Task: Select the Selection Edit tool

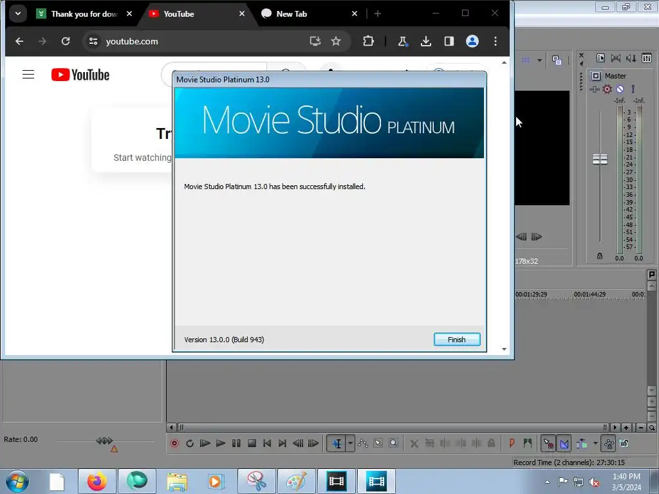Action: click(x=378, y=443)
